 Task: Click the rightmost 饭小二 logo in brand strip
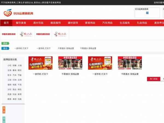click(60, 34)
